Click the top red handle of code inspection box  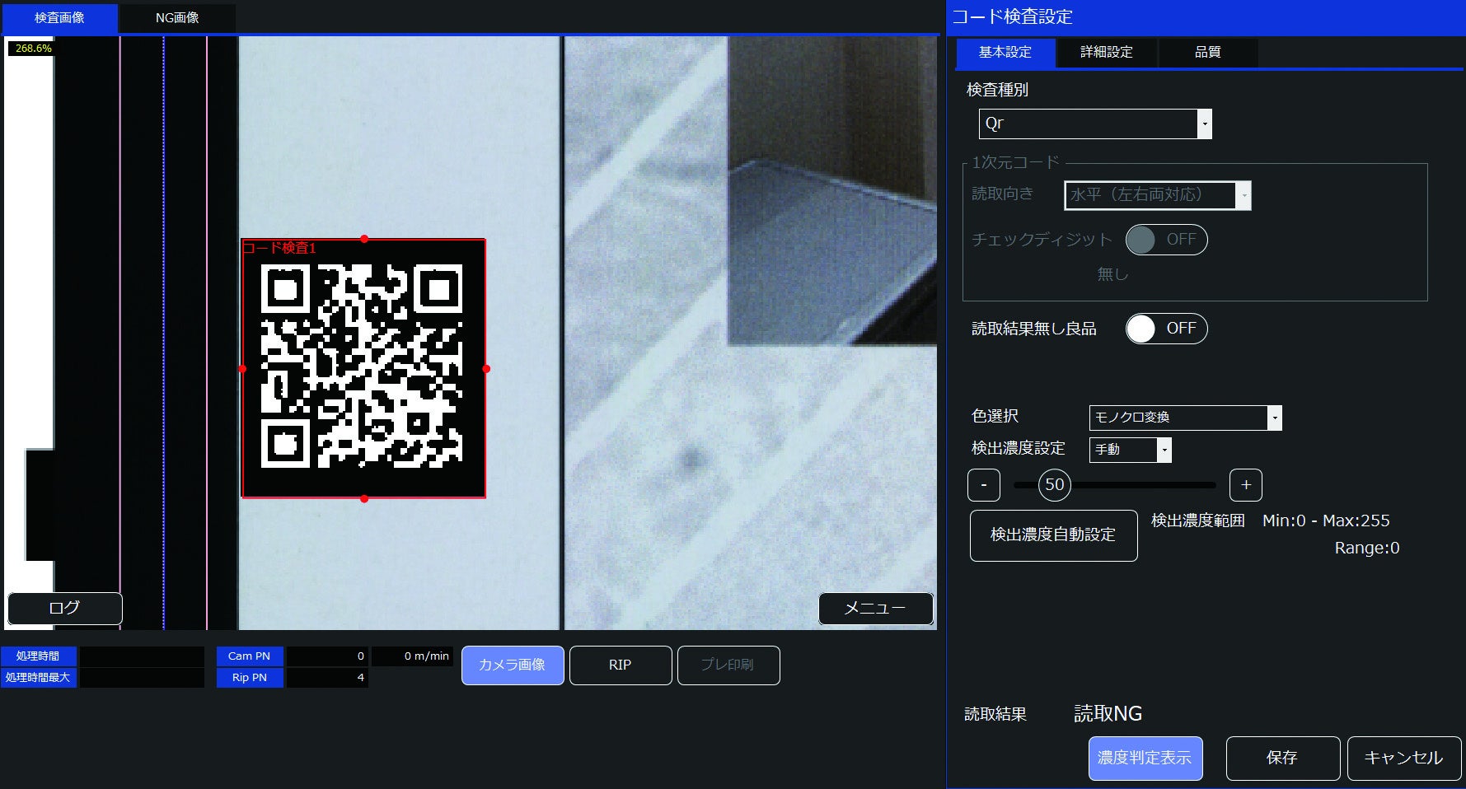click(364, 239)
